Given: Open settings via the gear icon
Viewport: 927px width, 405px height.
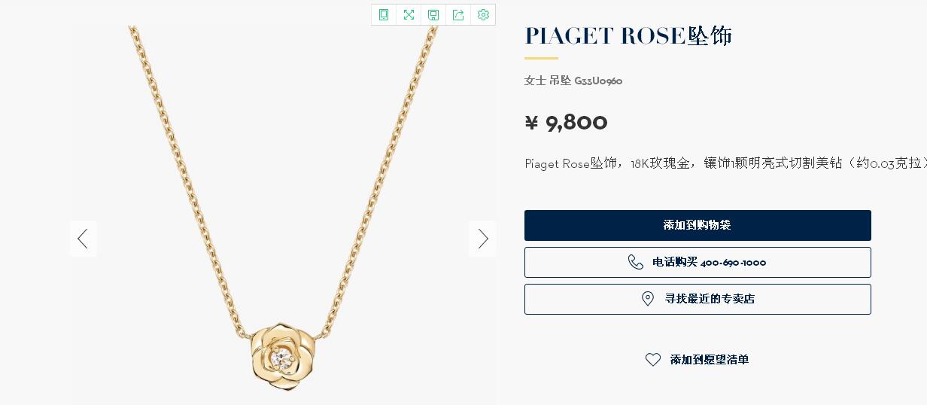Looking at the screenshot, I should click(x=483, y=15).
